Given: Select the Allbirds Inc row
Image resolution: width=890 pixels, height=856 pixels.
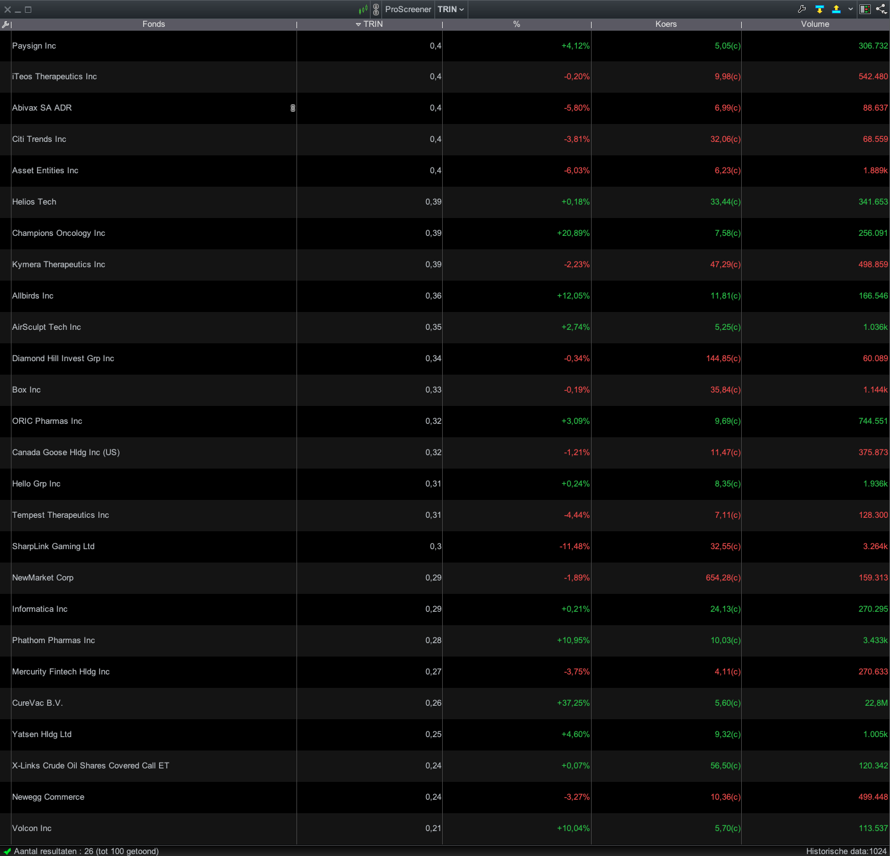Looking at the screenshot, I should 445,296.
